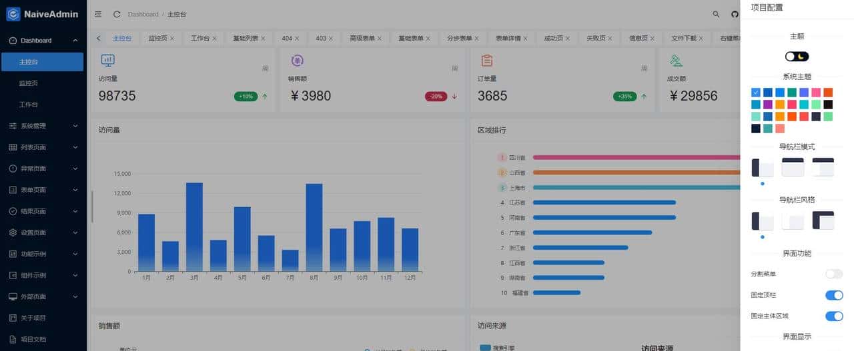Close the 成功页 tab with its X
The height and width of the screenshot is (351, 854).
[x=567, y=39]
